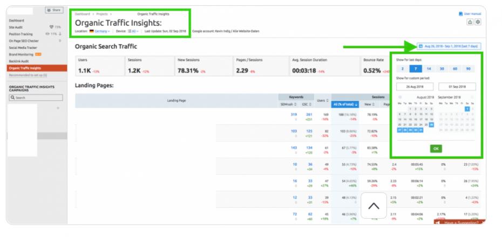Click the magnifier icon in campaign search
The image size is (502, 237).
pos(13,97)
